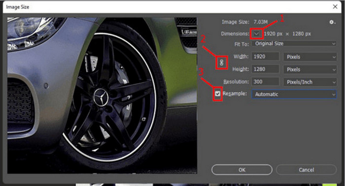The width and height of the screenshot is (345, 186).
Task: Click the Cancel button
Action: pos(306,170)
